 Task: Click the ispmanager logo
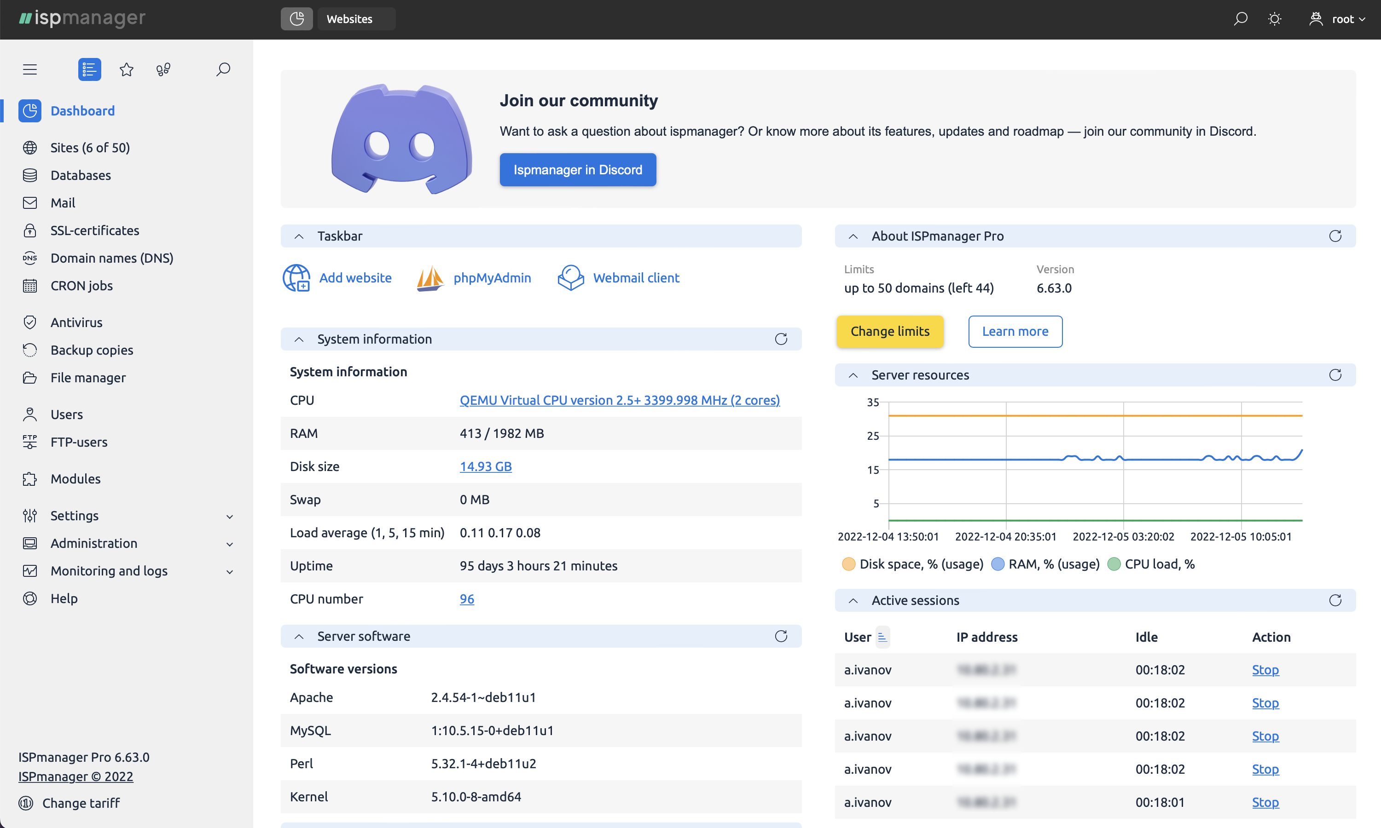click(82, 18)
